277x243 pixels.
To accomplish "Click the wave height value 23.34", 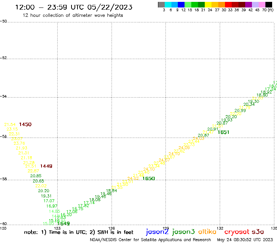I will (x=154, y=166).
